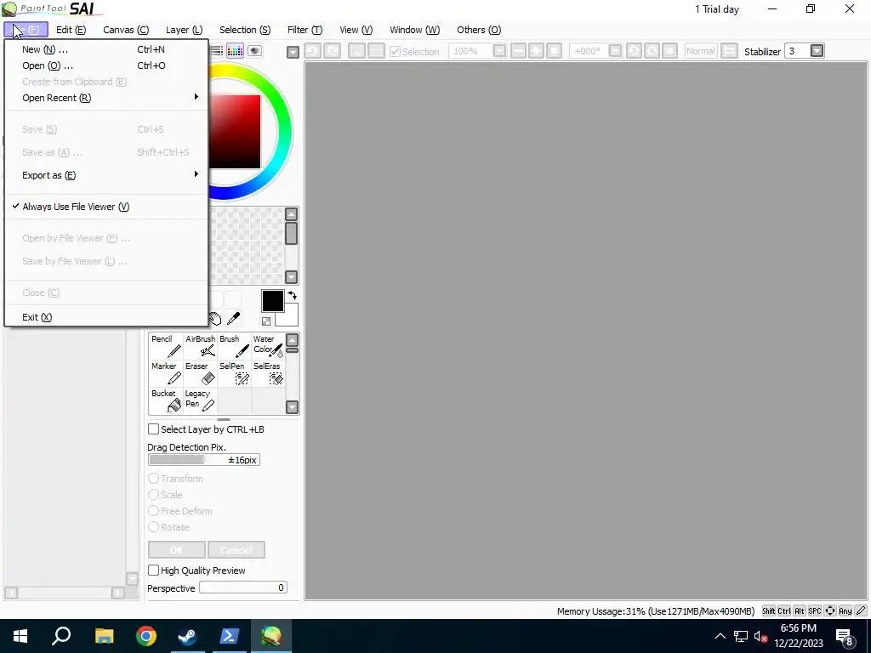871x653 pixels.
Task: Toggle Select Layer by CTRL+LB checkbox
Action: 154,429
